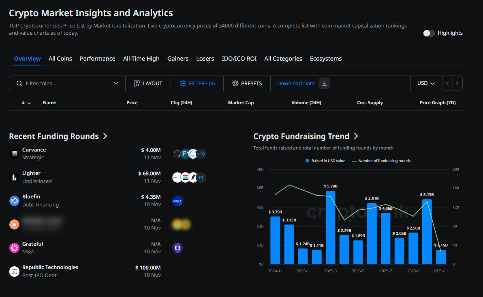Switch to All Categories tab
This screenshot has width=483, height=297.
click(283, 58)
